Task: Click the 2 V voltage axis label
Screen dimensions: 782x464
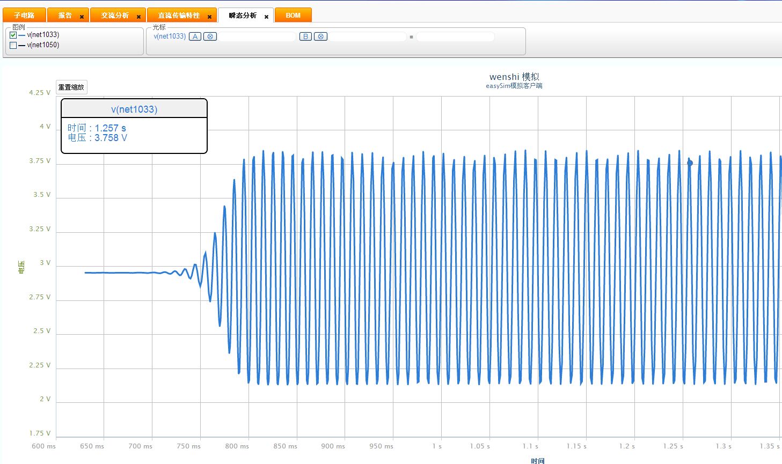Action: [x=45, y=399]
